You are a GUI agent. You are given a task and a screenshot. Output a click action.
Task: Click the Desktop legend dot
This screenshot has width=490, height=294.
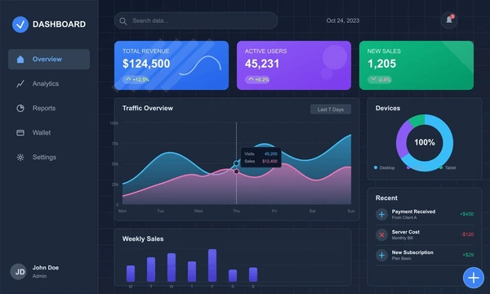pos(376,167)
